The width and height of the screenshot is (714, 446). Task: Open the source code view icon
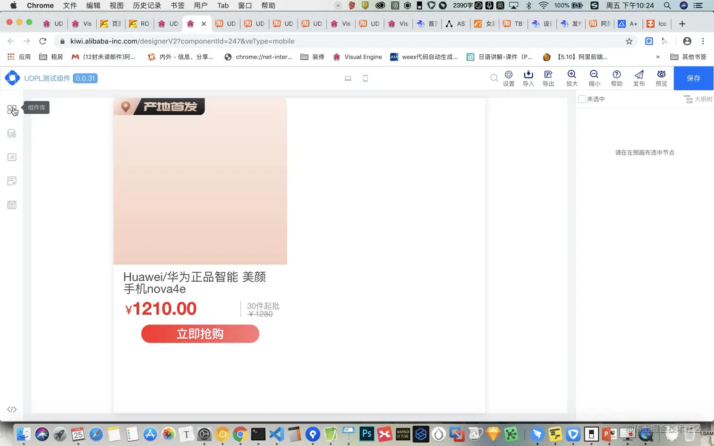point(12,409)
